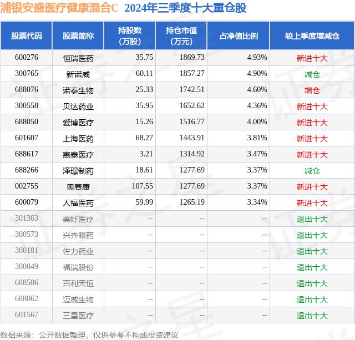
Task: Click the 68.27 shares held cell
Action: [x=144, y=138]
